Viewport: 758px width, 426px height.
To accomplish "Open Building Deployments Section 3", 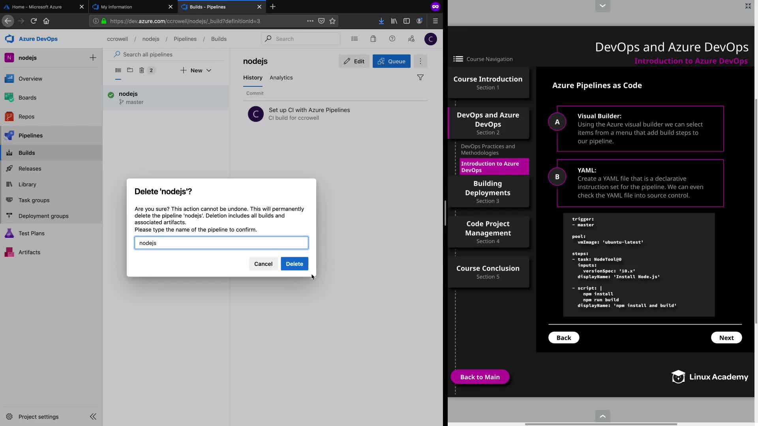I will pyautogui.click(x=488, y=192).
